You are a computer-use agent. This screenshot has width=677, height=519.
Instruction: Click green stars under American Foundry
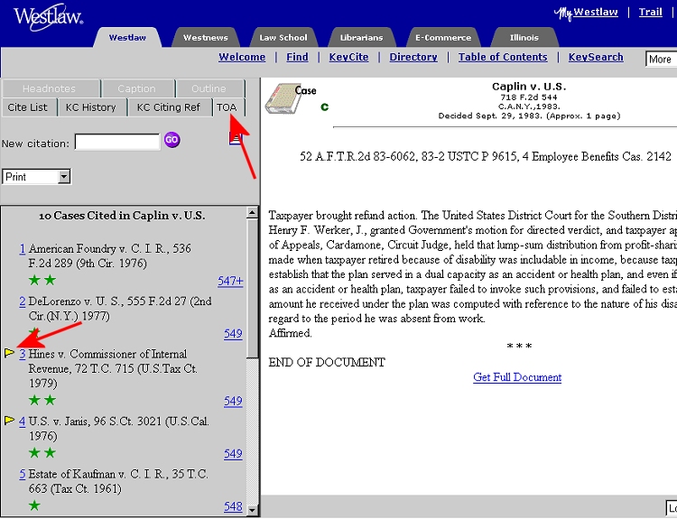(42, 280)
